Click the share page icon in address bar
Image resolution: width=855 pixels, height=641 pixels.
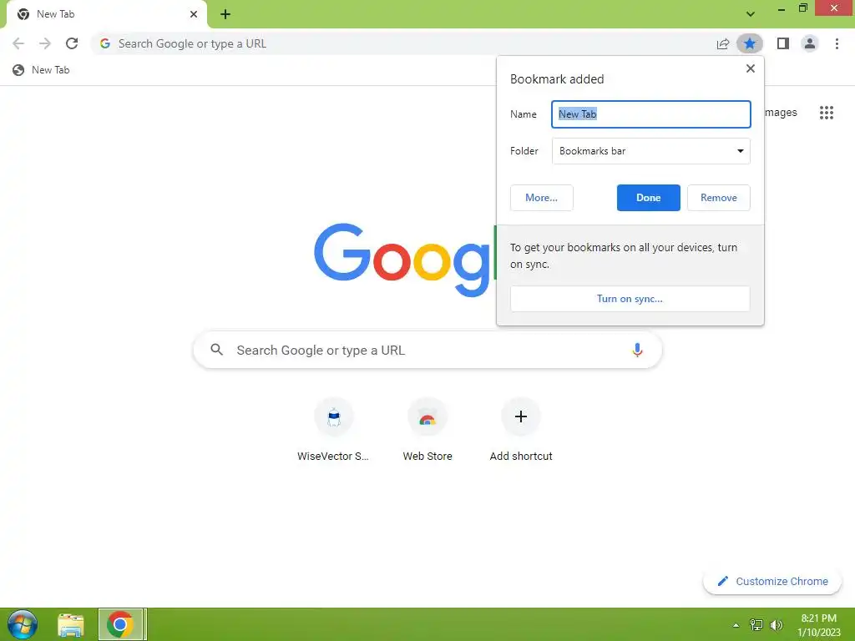pyautogui.click(x=723, y=43)
